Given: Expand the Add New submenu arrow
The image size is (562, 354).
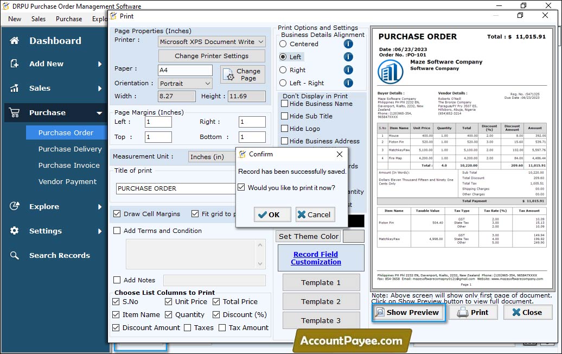Looking at the screenshot, I should pos(100,64).
